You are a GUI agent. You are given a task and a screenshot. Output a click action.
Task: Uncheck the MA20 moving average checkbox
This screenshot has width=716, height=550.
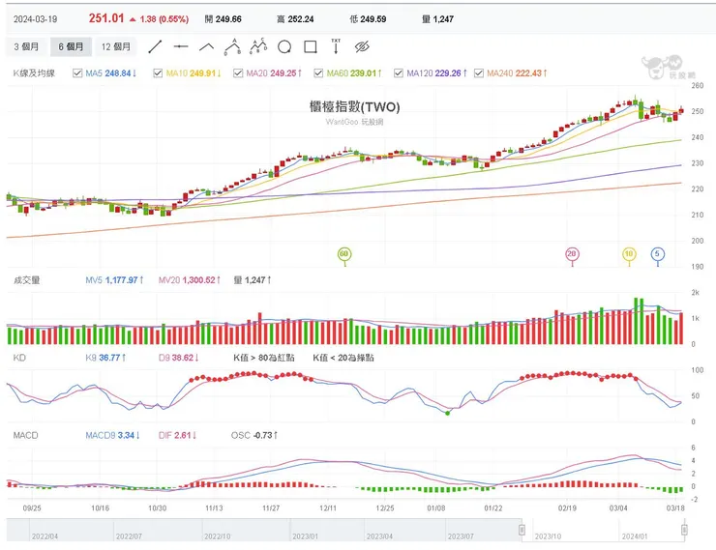point(238,72)
